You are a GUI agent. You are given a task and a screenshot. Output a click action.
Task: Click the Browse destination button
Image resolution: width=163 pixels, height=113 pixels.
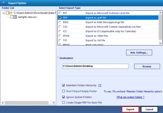[147, 66]
